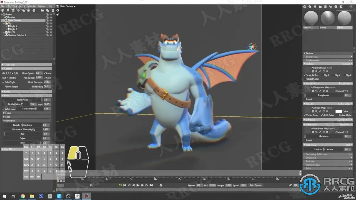Select Light 2 in scene tree
Viewport: 356px width, 200px height.
[x=14, y=29]
